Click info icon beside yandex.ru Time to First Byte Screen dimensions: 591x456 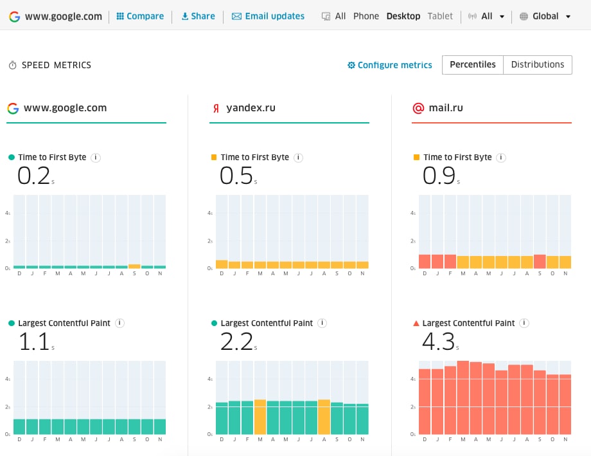299,158
